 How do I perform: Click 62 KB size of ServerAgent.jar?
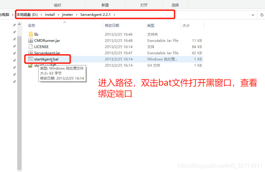click(197, 53)
